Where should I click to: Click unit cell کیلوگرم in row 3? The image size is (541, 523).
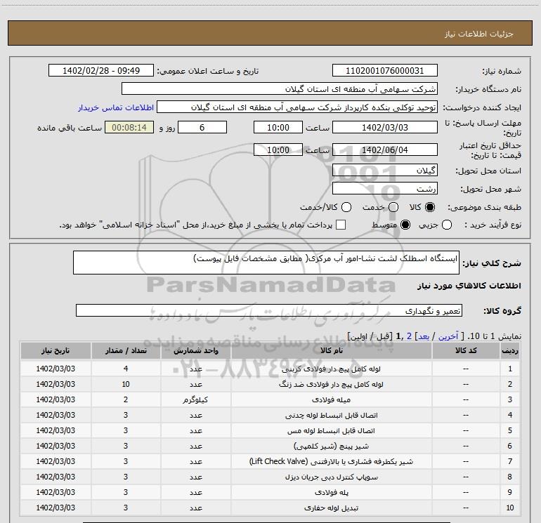[195, 399]
